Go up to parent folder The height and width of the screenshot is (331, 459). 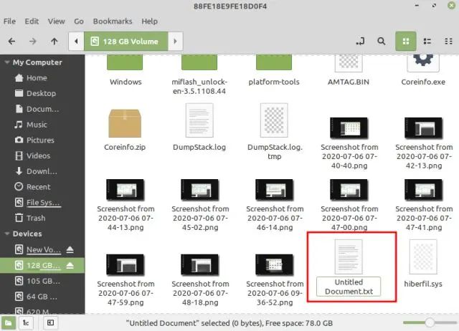55,42
